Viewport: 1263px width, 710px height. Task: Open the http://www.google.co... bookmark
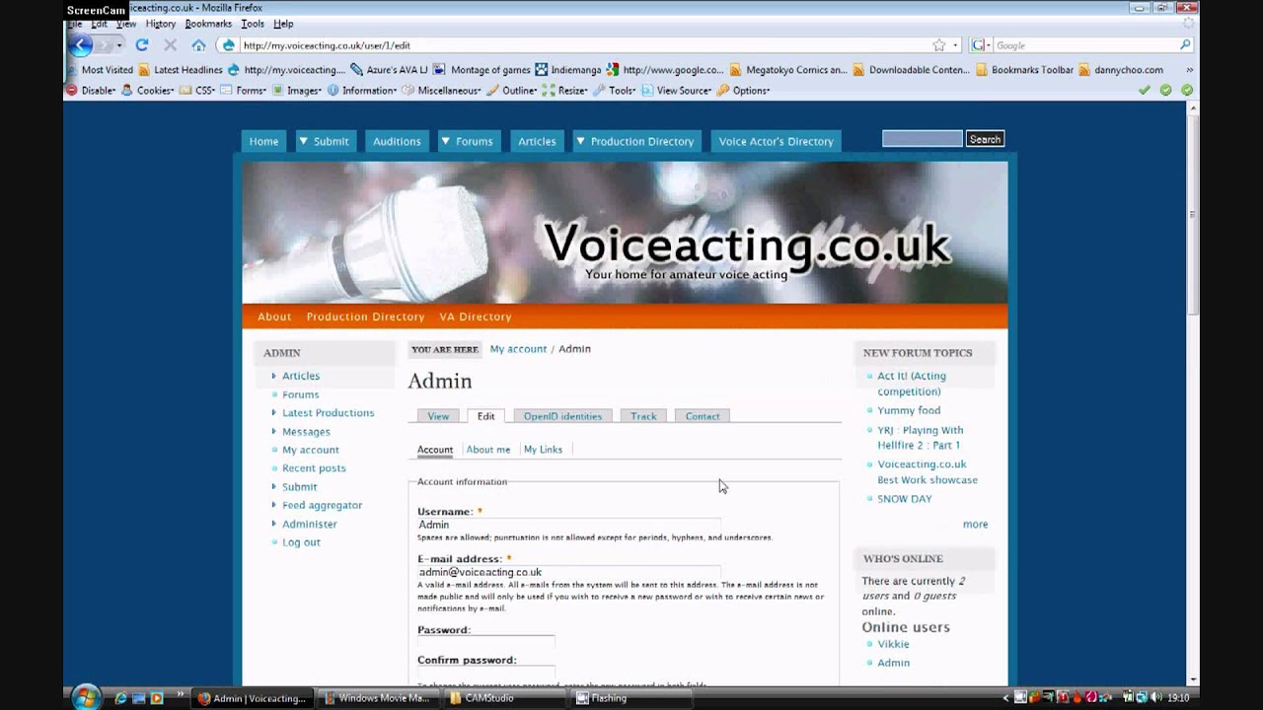[x=666, y=70]
